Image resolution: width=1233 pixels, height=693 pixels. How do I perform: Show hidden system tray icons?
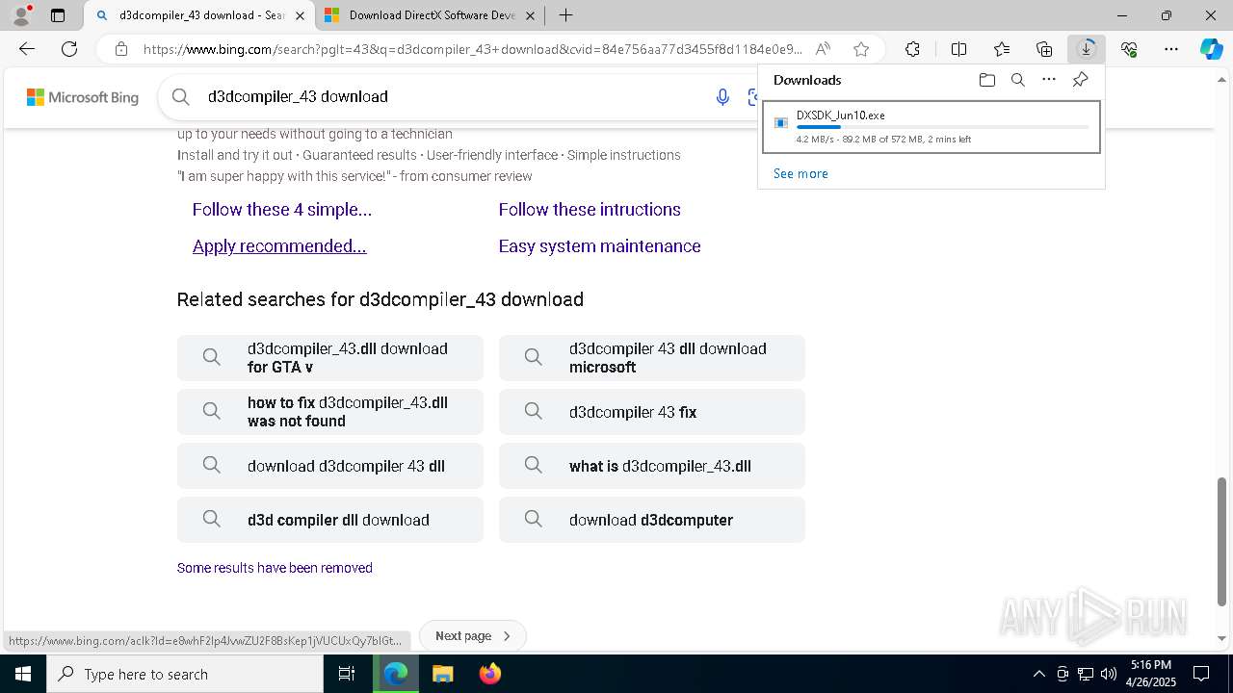[1038, 674]
